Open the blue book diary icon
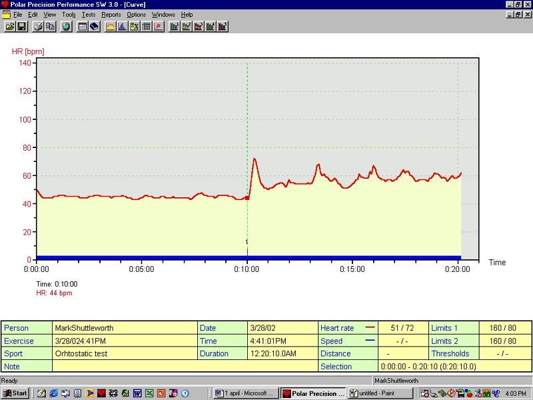Screen dimensions: 533x400 [95, 26]
